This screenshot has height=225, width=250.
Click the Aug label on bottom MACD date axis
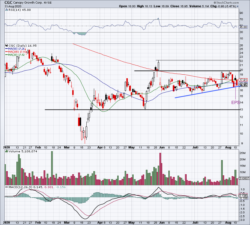pos(228,223)
